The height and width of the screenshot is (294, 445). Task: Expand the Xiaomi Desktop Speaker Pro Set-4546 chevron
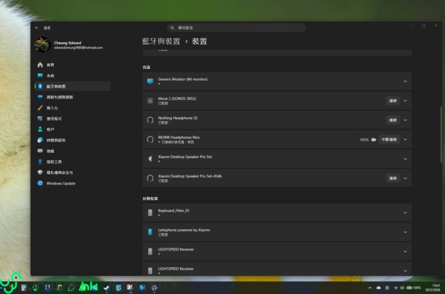(x=405, y=178)
